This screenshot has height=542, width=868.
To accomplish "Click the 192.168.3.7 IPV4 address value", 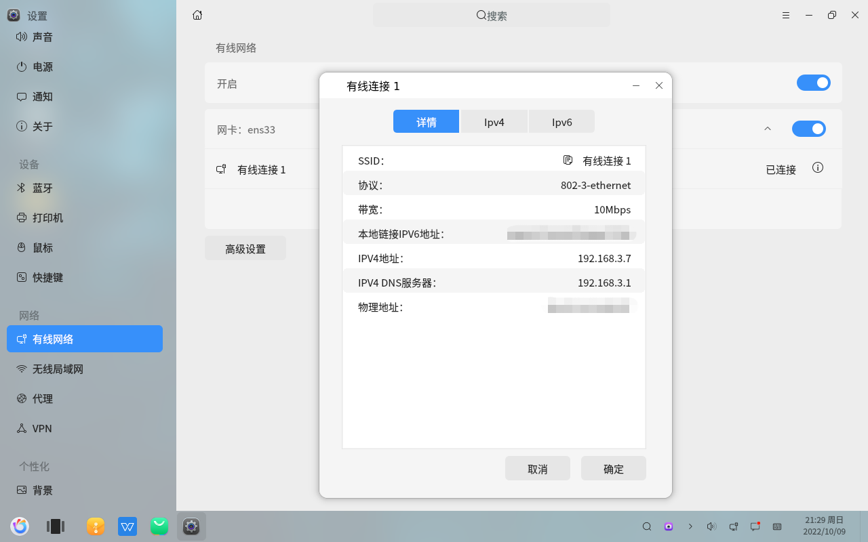I will tap(604, 258).
